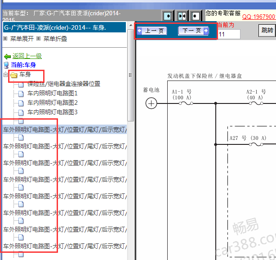Click the 车身 folder icon
Screen dimensions: 276x260
coord(14,75)
